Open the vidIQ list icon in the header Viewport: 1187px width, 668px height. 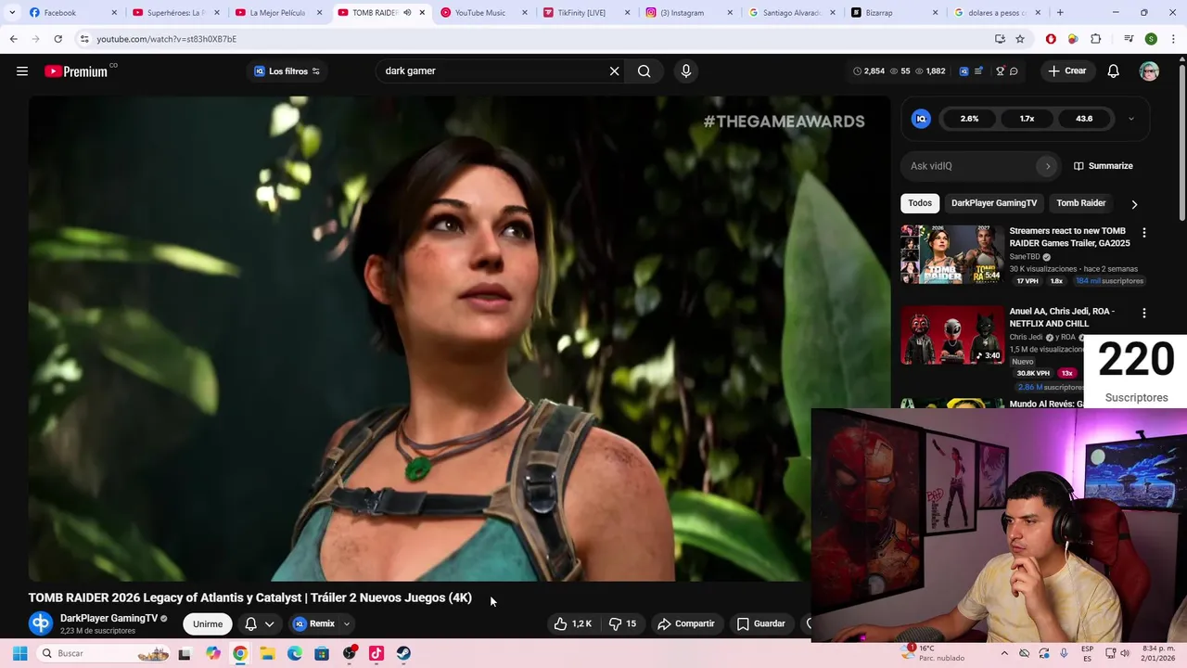point(979,71)
